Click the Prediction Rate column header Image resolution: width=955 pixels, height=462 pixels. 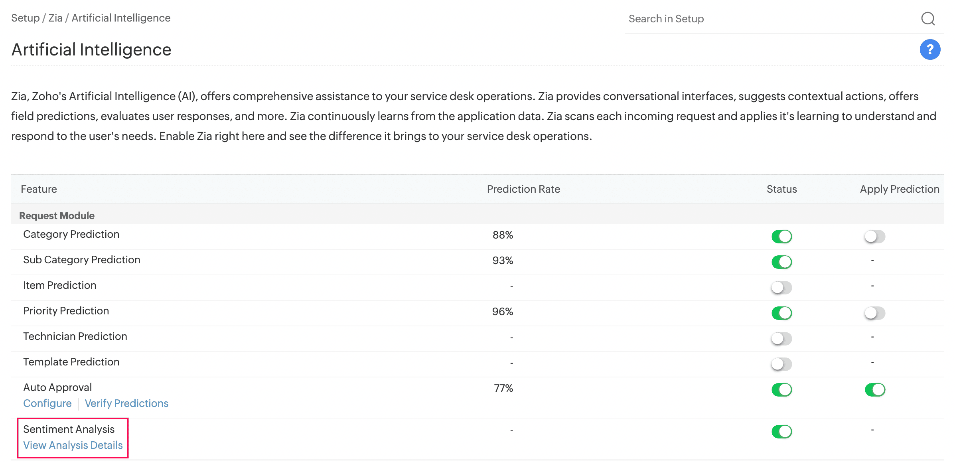(523, 189)
